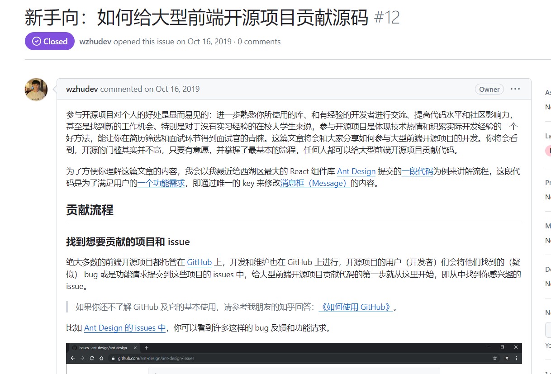Click the issue number #12
Viewport: 551px width, 374px height.
click(x=387, y=17)
